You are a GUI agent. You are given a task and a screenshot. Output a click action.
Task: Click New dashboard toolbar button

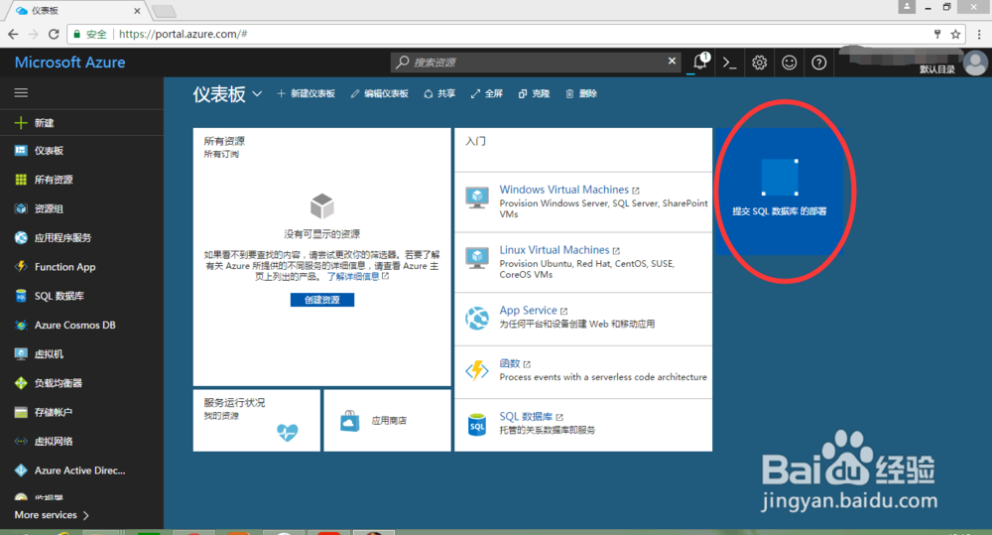pyautogui.click(x=307, y=93)
